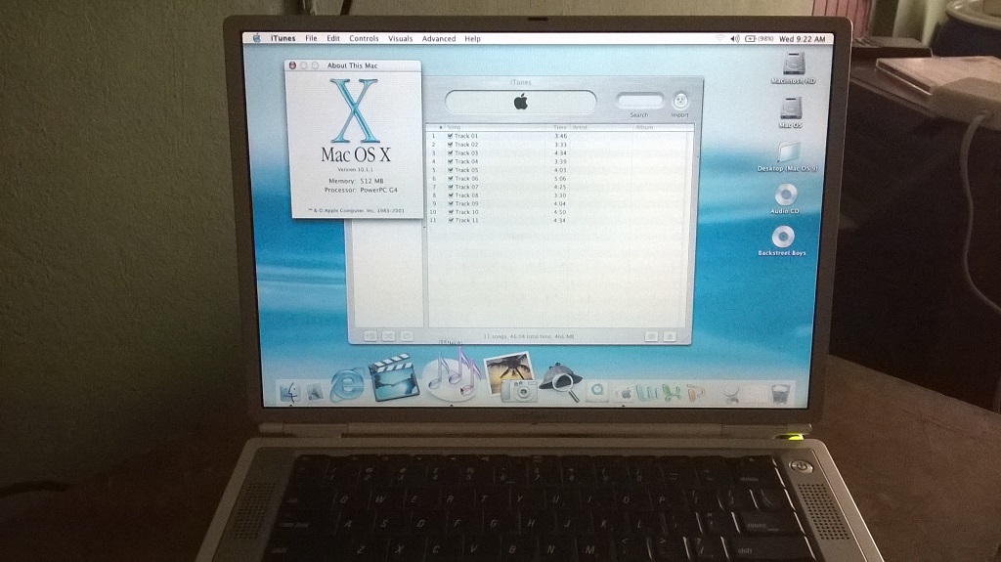Open the Help menu

coord(472,38)
